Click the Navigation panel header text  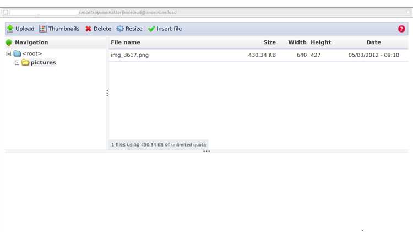click(31, 42)
